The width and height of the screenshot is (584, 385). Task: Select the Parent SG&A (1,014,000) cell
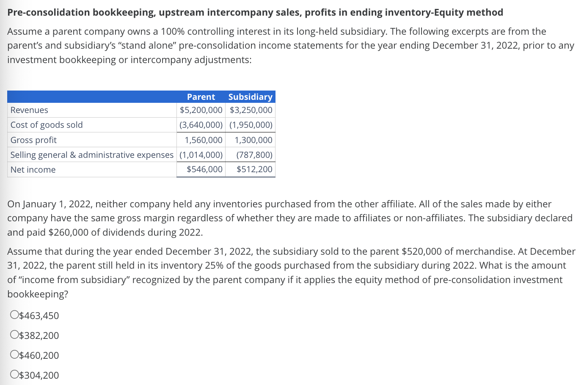pyautogui.click(x=201, y=155)
